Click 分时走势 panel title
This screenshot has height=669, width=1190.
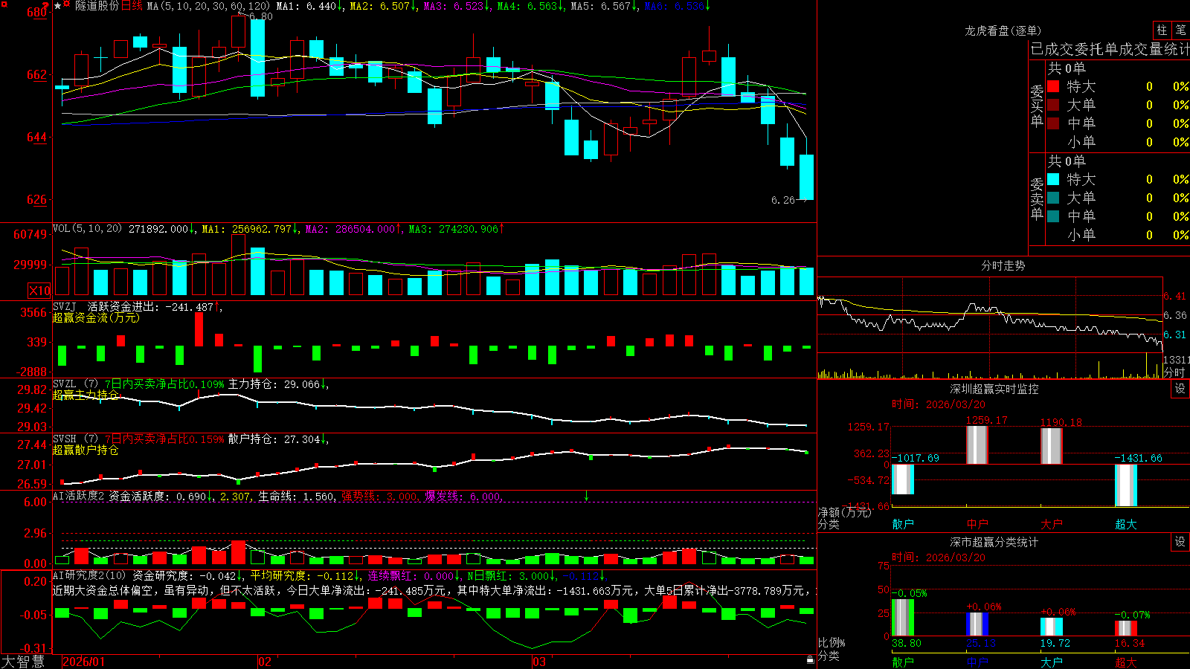point(1003,265)
